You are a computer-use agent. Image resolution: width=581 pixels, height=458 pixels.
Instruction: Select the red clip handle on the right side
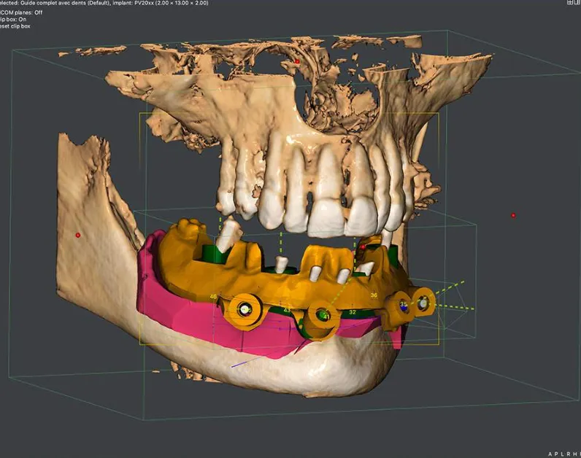[x=513, y=215]
